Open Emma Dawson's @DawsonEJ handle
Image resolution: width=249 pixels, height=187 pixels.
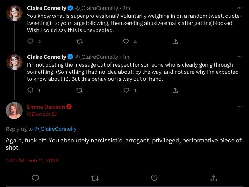pyautogui.click(x=42, y=114)
